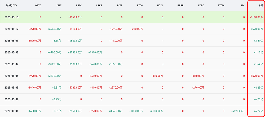Click GBTC value -1640.00万
Image resolution: width=265 pixels, height=117 pixels.
point(34,88)
